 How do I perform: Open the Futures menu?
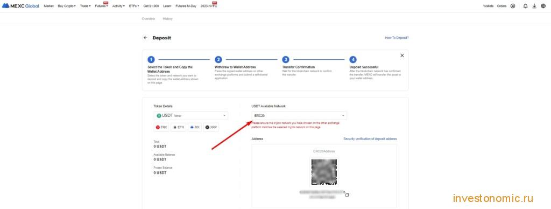(102, 6)
